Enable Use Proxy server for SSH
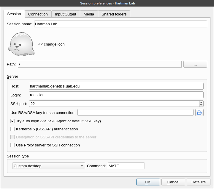 tap(12, 145)
